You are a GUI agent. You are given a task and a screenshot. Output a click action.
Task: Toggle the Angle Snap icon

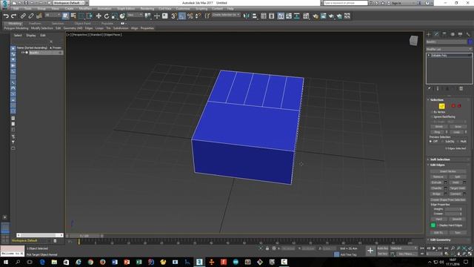click(182, 16)
